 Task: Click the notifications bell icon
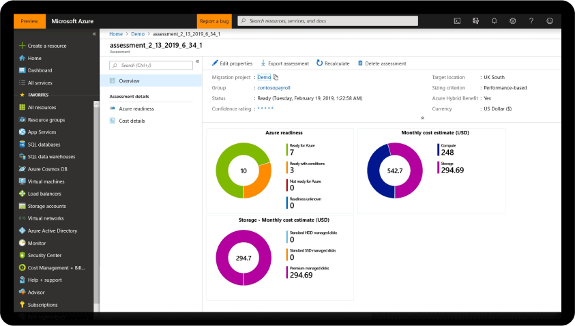click(x=495, y=21)
